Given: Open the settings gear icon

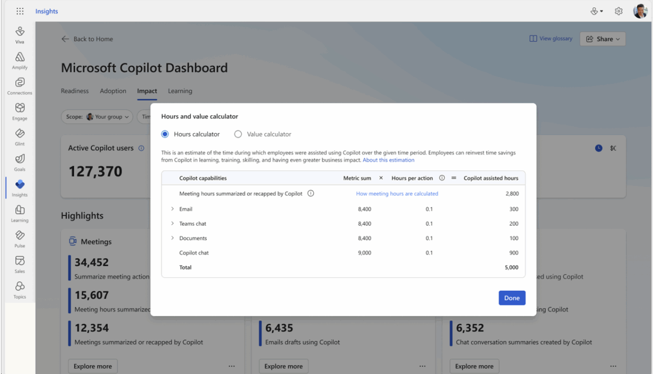Looking at the screenshot, I should click(x=618, y=11).
